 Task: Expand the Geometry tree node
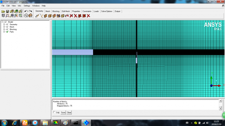pyautogui.click(x=4, y=24)
